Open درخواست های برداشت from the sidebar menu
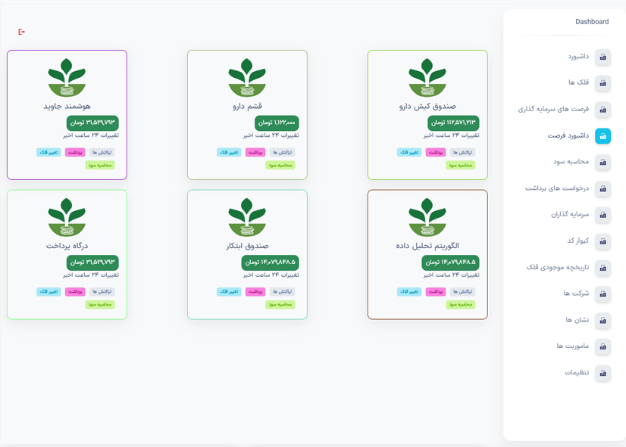The height and width of the screenshot is (447, 626). (557, 188)
